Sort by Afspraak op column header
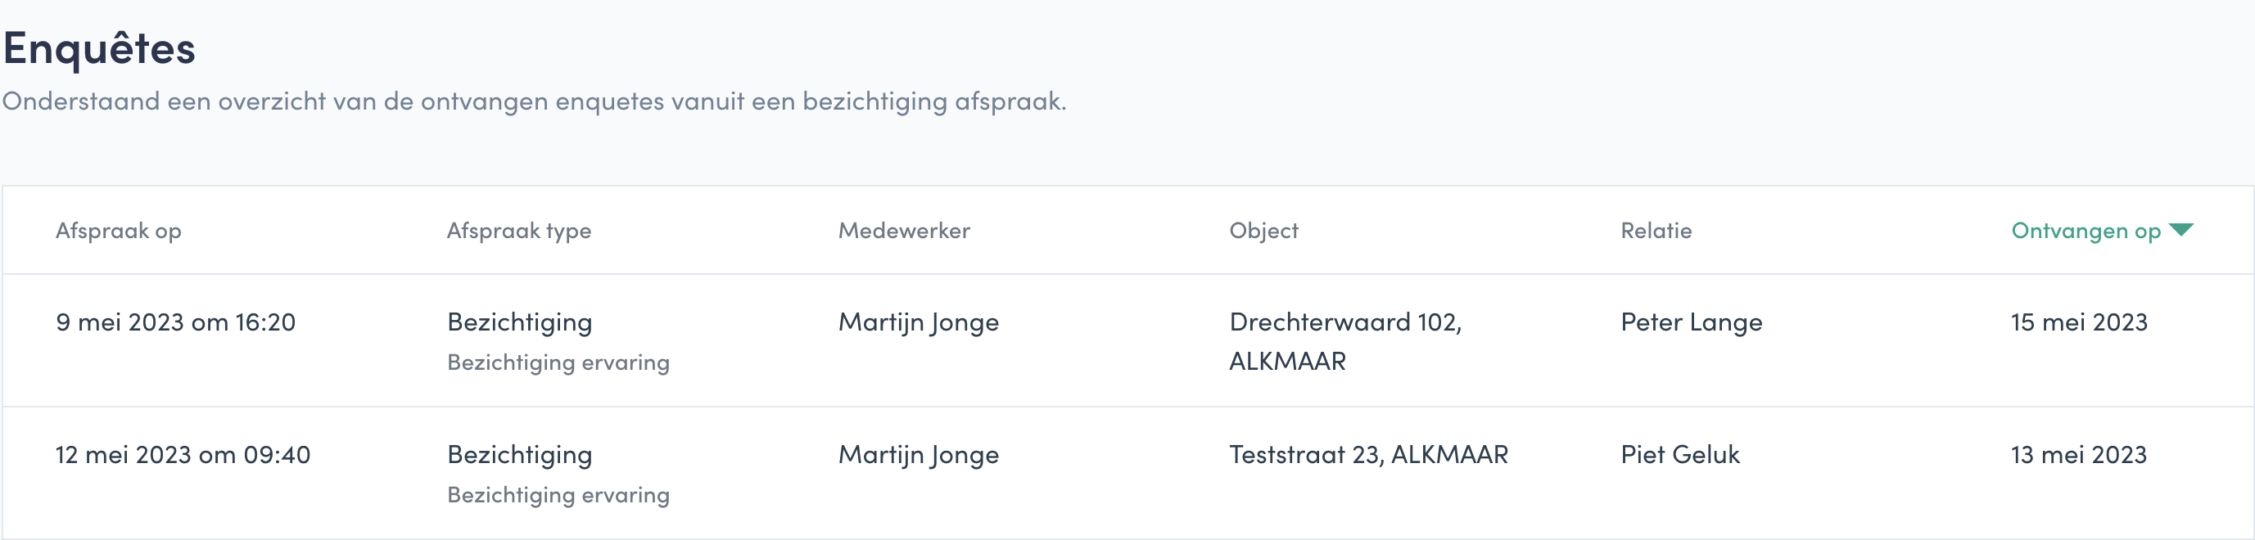This screenshot has width=2255, height=540. (x=118, y=231)
